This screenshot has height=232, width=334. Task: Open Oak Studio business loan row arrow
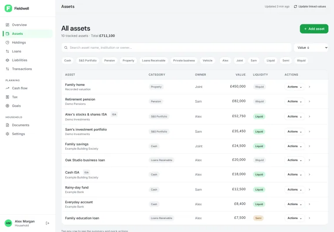pos(309,160)
